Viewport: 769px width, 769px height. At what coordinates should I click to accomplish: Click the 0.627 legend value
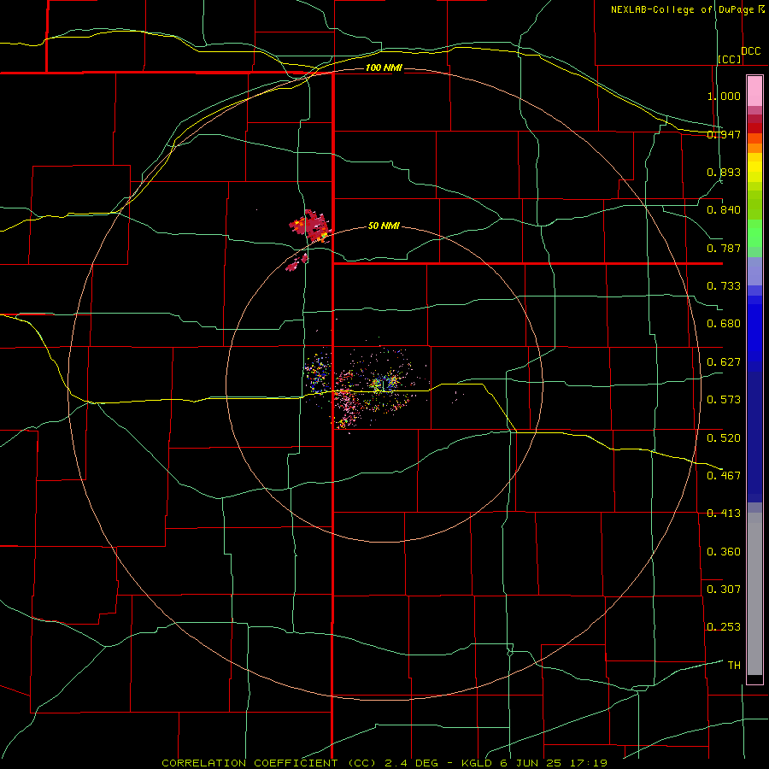pyautogui.click(x=724, y=362)
